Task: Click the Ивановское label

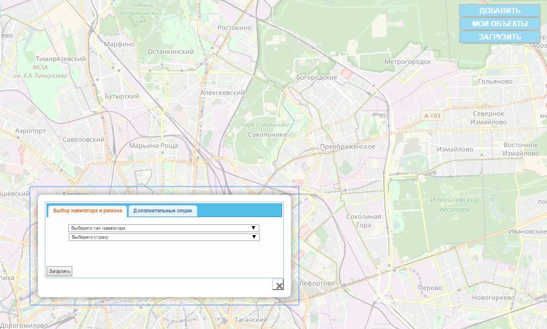Action: click(x=527, y=231)
